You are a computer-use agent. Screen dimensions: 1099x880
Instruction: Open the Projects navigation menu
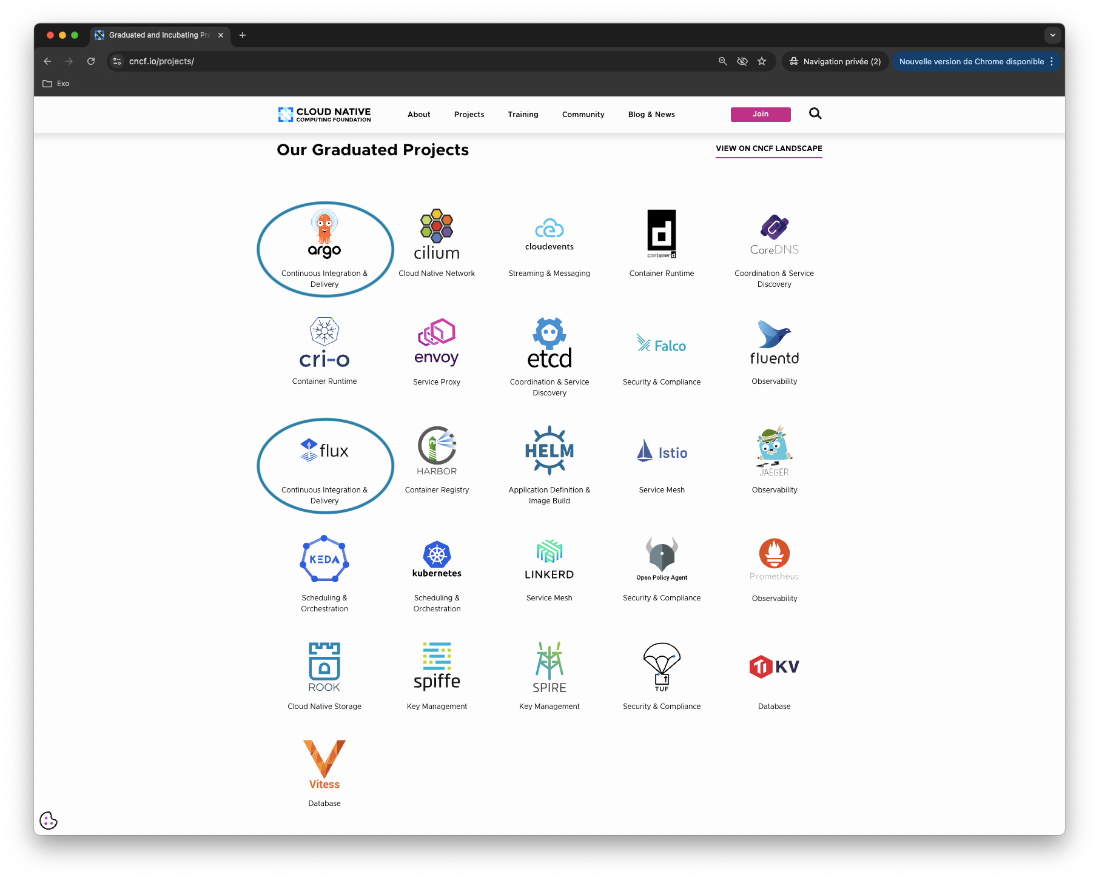[x=469, y=115]
